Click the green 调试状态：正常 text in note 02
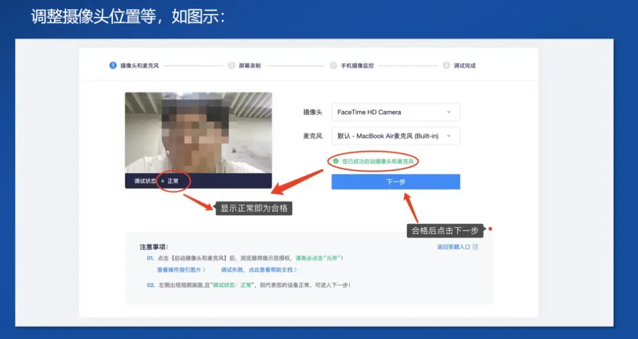This screenshot has width=638, height=339. [233, 285]
